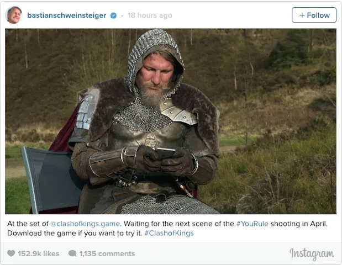This screenshot has height=265, width=342.
Task: Open the Instagram logo in footer
Action: pyautogui.click(x=312, y=254)
